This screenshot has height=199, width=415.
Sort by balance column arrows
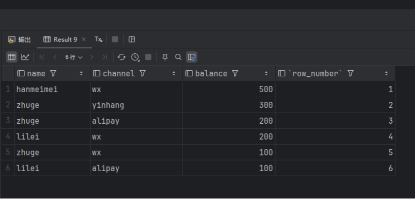(266, 73)
